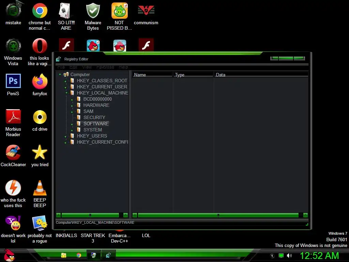
Task: Expand HKEY_CURRENT_USER with its tree arrow
Action: (x=65, y=87)
